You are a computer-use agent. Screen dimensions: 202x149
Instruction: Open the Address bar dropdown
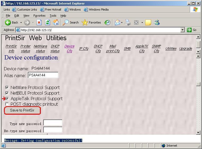(183, 30)
